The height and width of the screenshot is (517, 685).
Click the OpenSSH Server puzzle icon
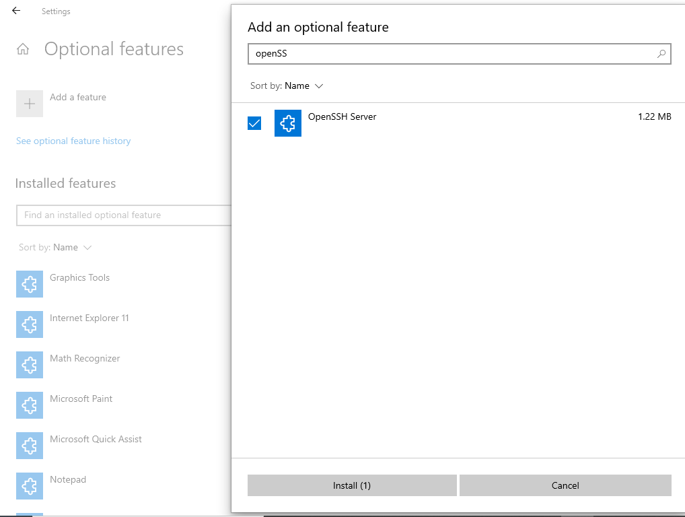click(288, 123)
